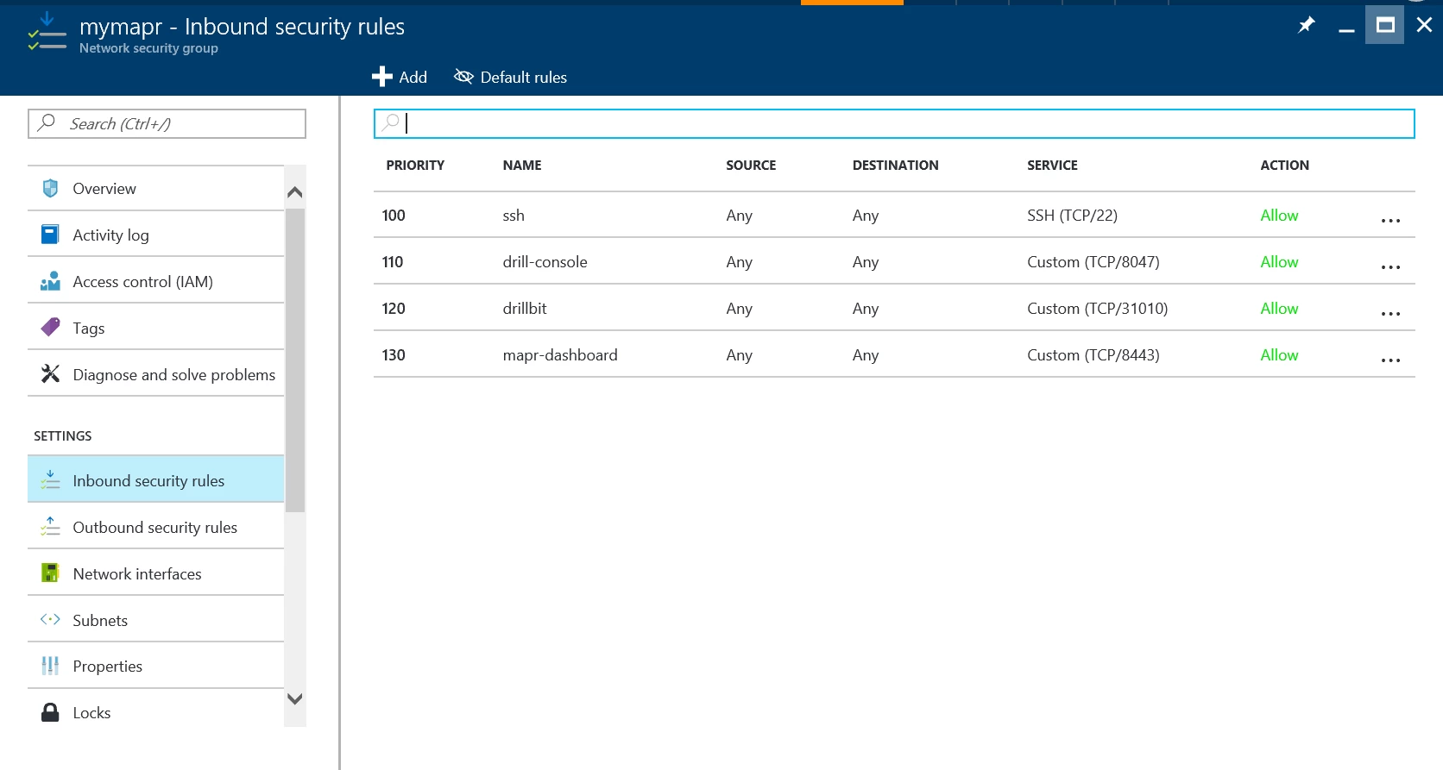This screenshot has width=1443, height=770.
Task: Click the magnifier in the rules filter box
Action: coord(391,122)
